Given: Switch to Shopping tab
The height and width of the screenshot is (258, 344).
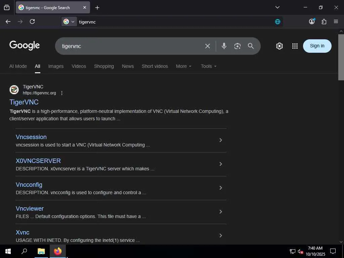Looking at the screenshot, I should point(104,66).
